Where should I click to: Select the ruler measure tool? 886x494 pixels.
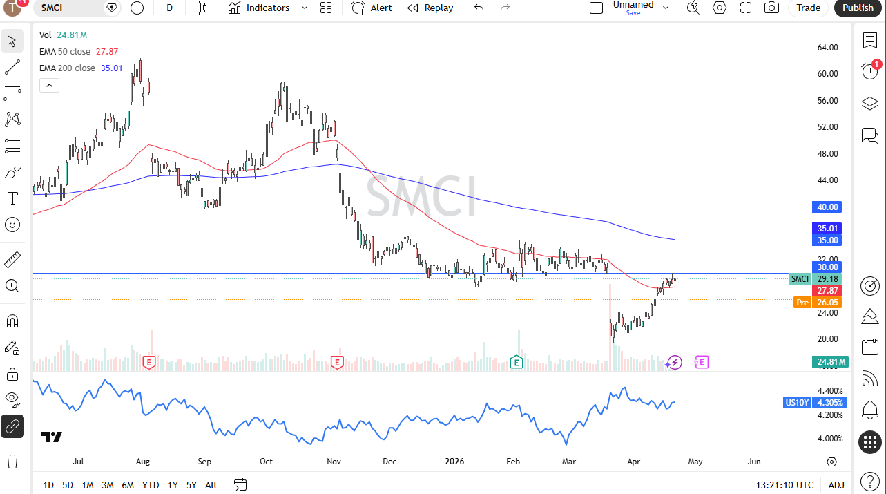pyautogui.click(x=12, y=260)
